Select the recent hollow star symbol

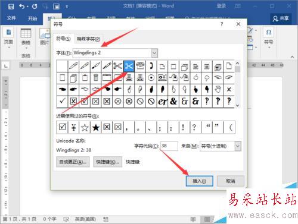coord(85,127)
